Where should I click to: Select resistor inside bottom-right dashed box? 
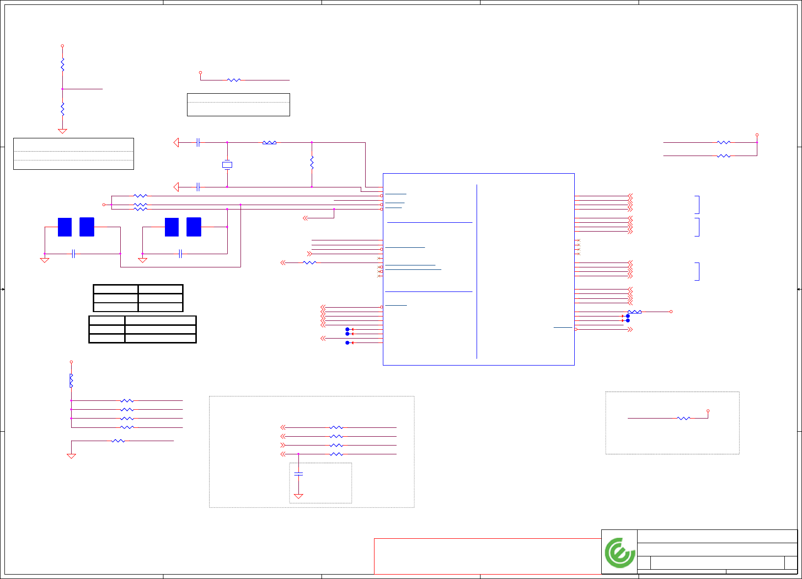[684, 419]
